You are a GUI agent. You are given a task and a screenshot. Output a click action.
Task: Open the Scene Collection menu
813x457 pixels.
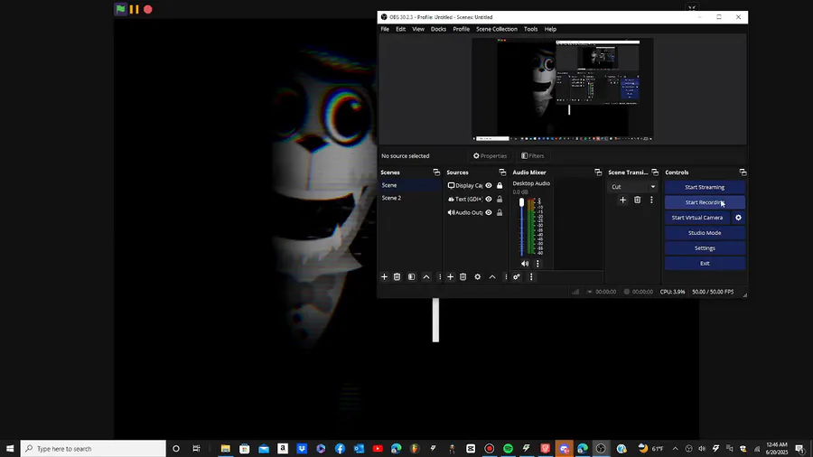[x=497, y=29]
